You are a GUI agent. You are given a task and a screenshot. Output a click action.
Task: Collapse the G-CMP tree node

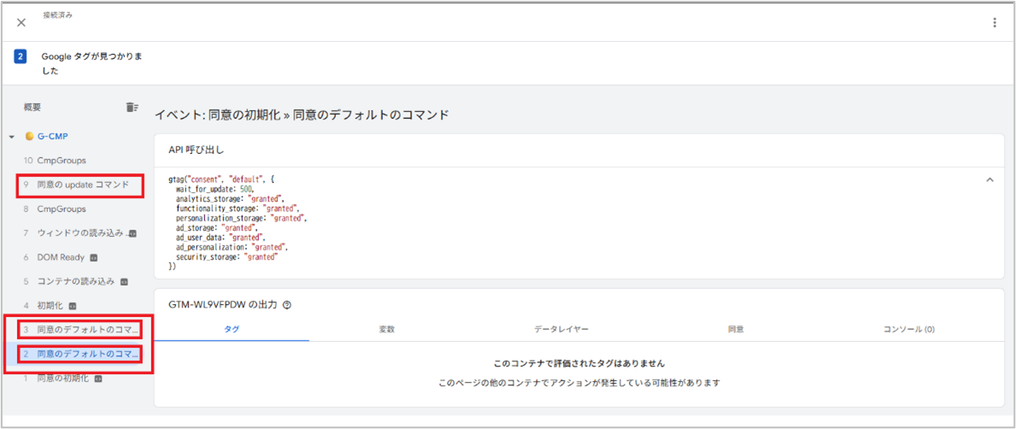pos(12,137)
